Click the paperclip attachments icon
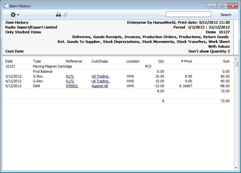Viewport: 241px width, 173px height. (x=66, y=15)
